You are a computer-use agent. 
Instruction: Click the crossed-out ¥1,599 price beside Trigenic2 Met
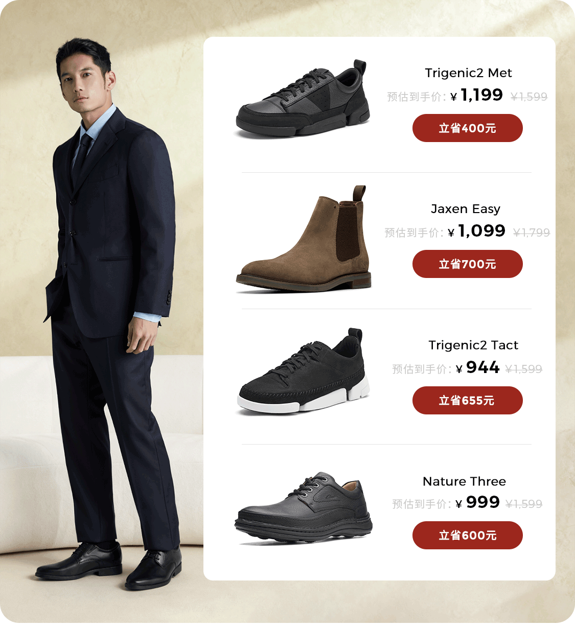pyautogui.click(x=529, y=97)
